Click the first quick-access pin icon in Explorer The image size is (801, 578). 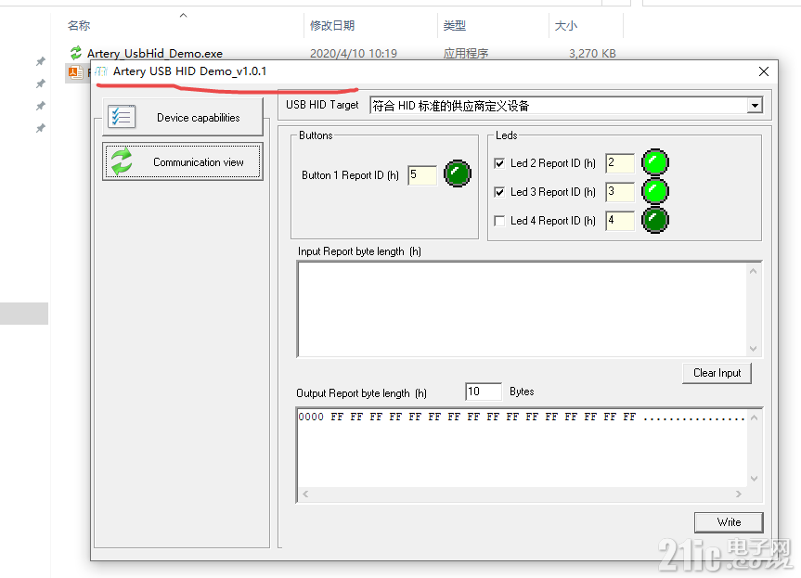[x=40, y=61]
